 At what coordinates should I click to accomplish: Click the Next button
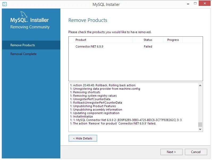point(172,152)
